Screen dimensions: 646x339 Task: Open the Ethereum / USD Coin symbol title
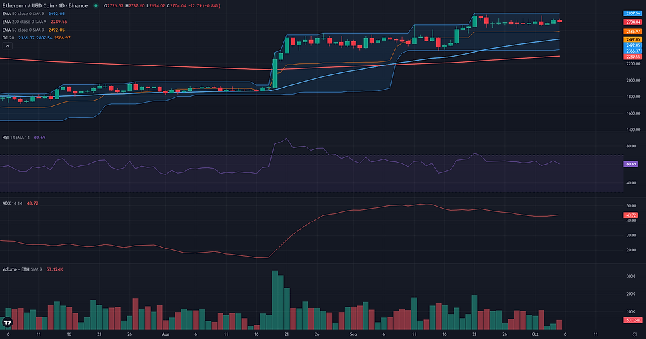(45, 6)
